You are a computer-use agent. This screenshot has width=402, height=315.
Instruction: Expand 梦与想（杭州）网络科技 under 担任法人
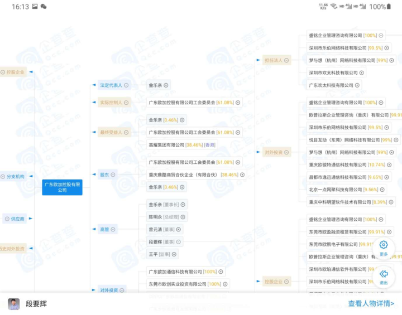[x=392, y=60]
